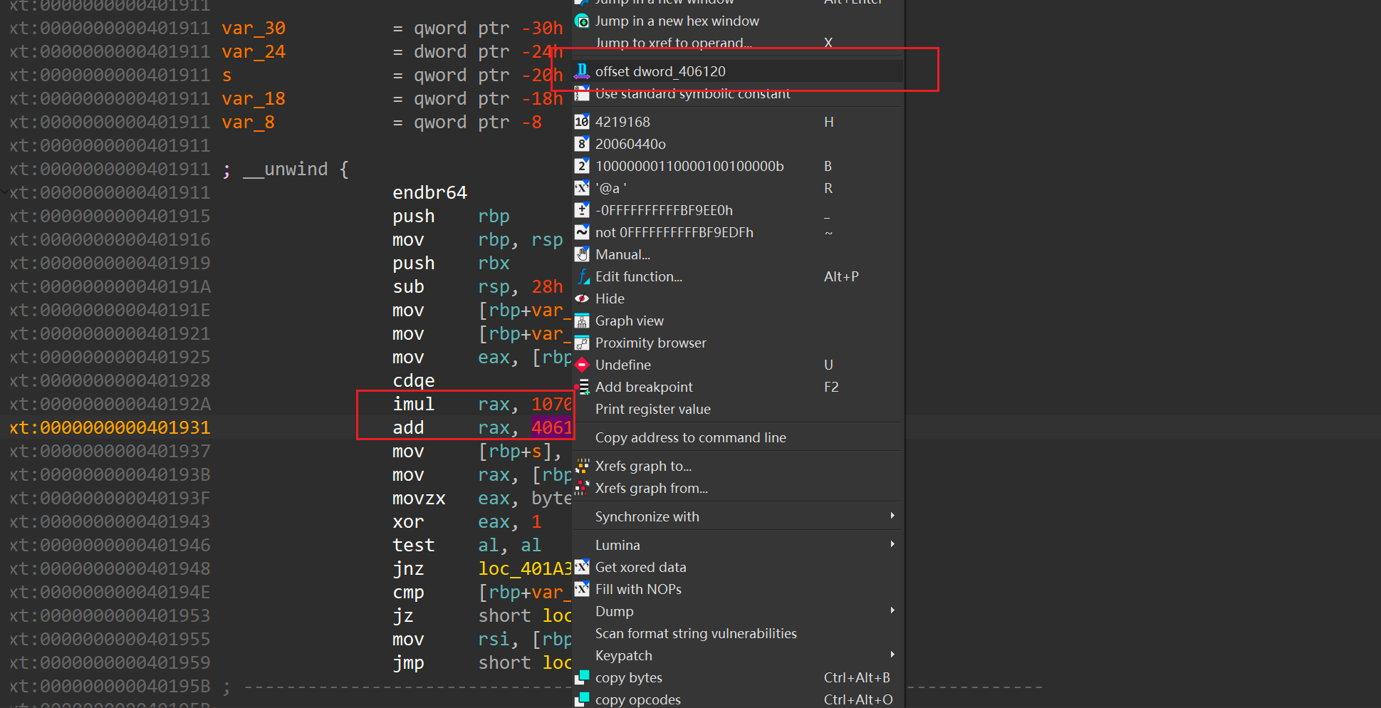Click the eye icon next to Hide

[582, 298]
